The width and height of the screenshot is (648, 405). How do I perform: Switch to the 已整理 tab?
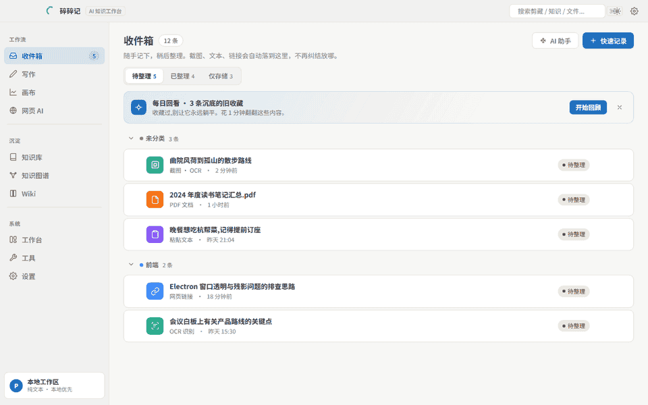[x=182, y=76]
